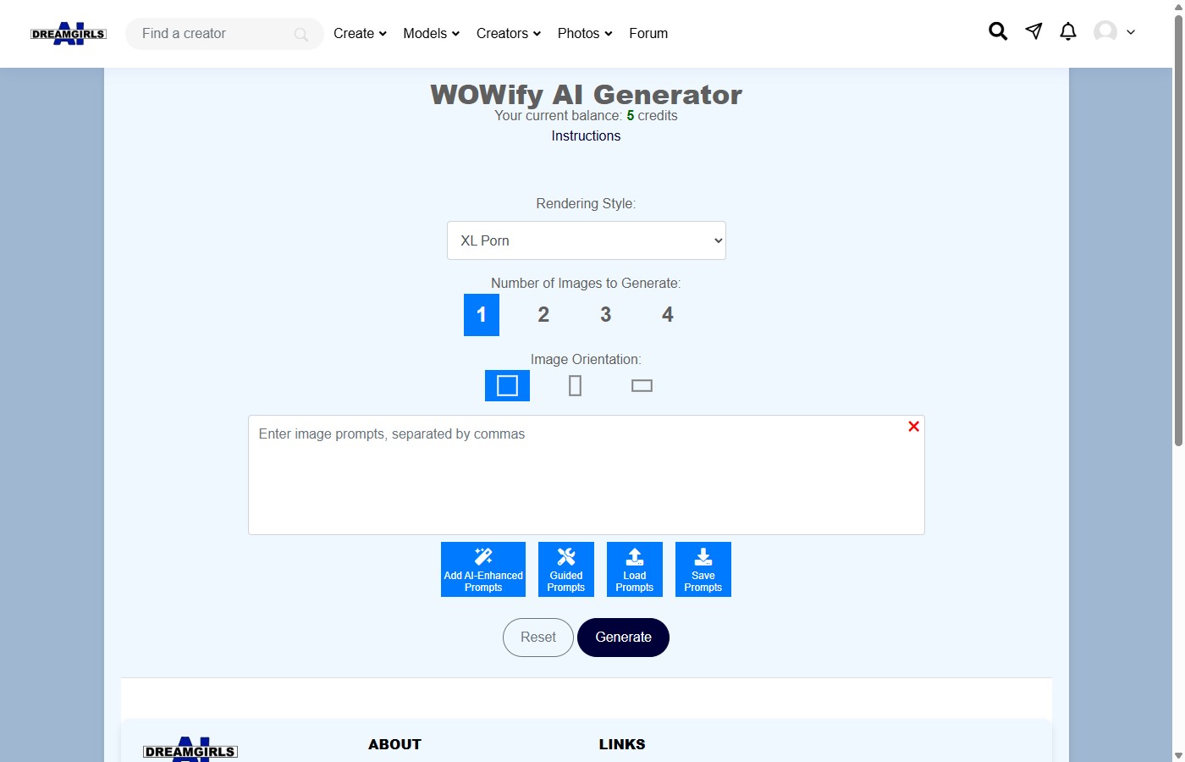Click the Load Prompts upload button
Screen dimensions: 1185x762
point(634,569)
